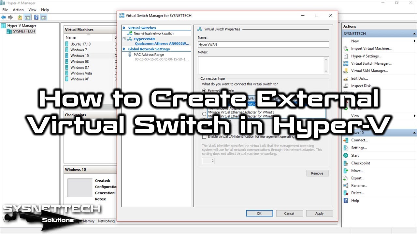Click the Up one level folder icon
The image size is (417, 234).
click(x=20, y=17)
